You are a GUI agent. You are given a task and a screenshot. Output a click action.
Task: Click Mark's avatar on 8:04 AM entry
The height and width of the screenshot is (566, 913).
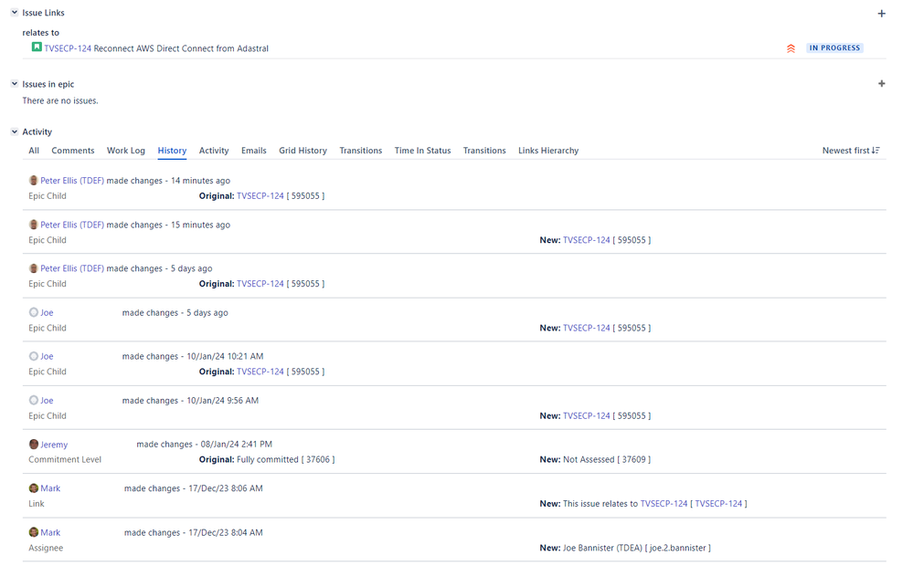point(34,532)
